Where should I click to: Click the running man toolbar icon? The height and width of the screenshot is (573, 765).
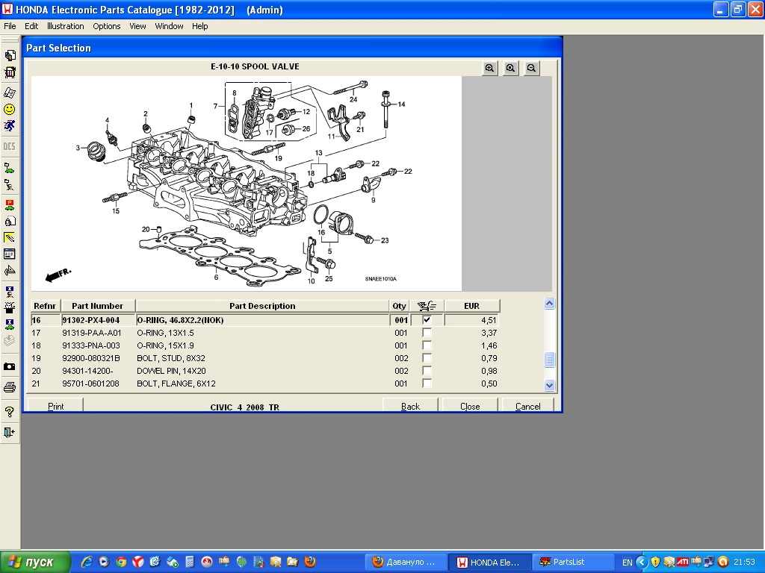9,125
